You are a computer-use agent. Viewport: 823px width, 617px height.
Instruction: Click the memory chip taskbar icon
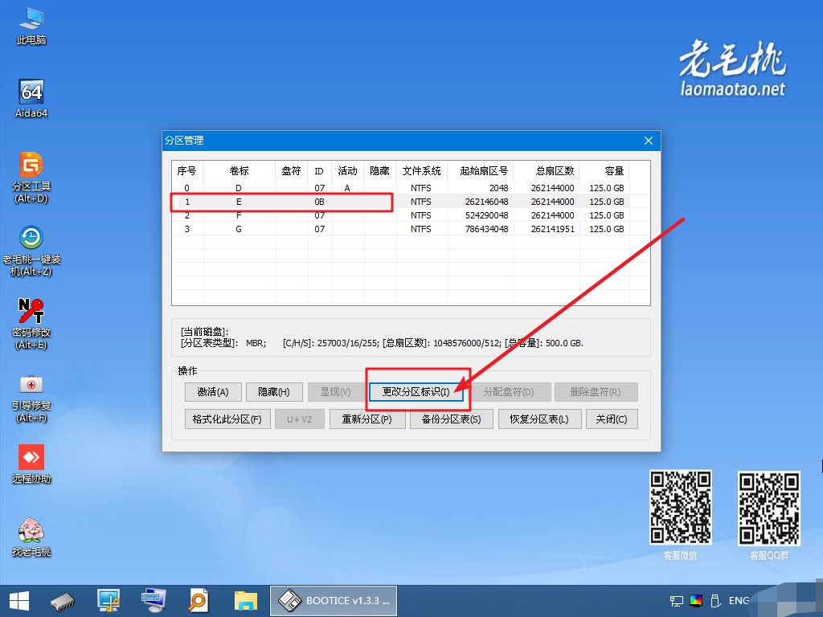[x=63, y=601]
